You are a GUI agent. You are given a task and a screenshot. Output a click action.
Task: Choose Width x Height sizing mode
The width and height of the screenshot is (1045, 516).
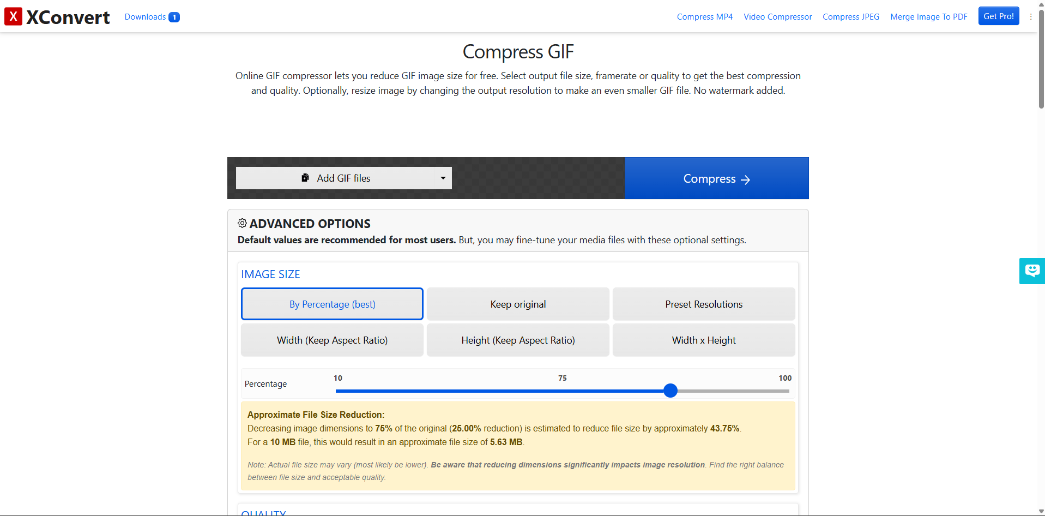click(x=703, y=340)
